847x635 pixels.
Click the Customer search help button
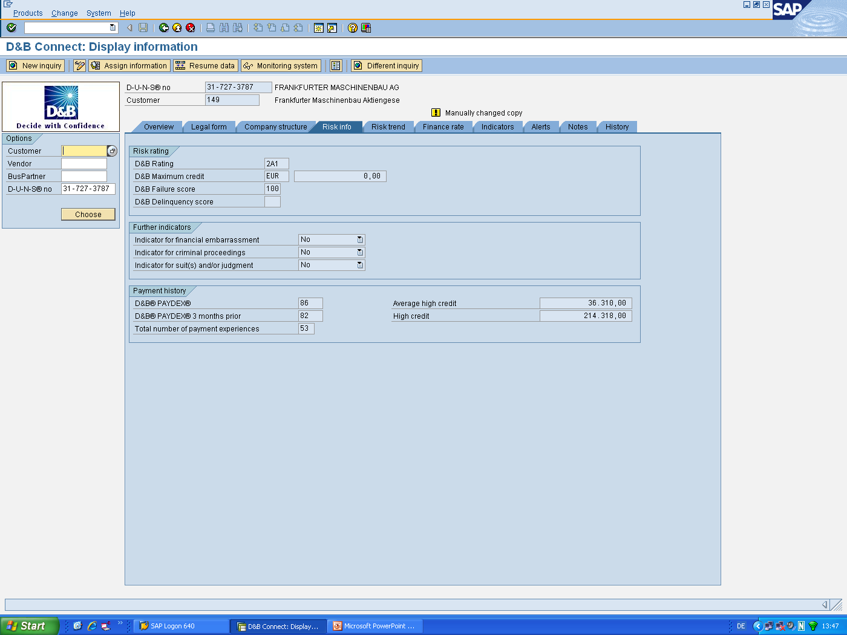113,151
